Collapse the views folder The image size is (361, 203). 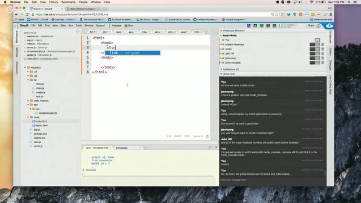pos(28,117)
